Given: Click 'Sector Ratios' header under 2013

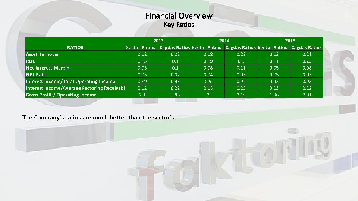Looking at the screenshot, I should coord(141,47).
